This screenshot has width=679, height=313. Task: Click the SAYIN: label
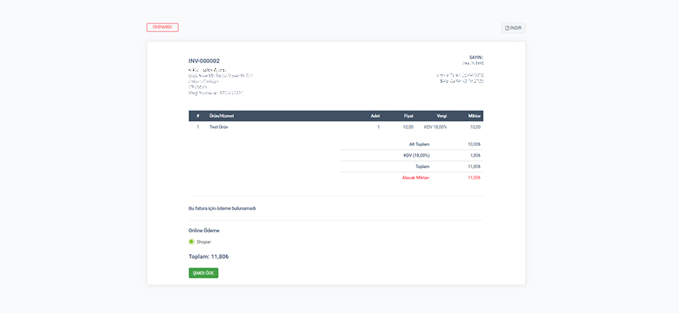pos(476,57)
